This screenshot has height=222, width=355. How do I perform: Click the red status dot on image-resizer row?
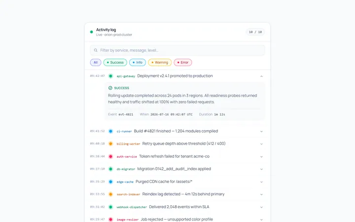tap(110, 219)
